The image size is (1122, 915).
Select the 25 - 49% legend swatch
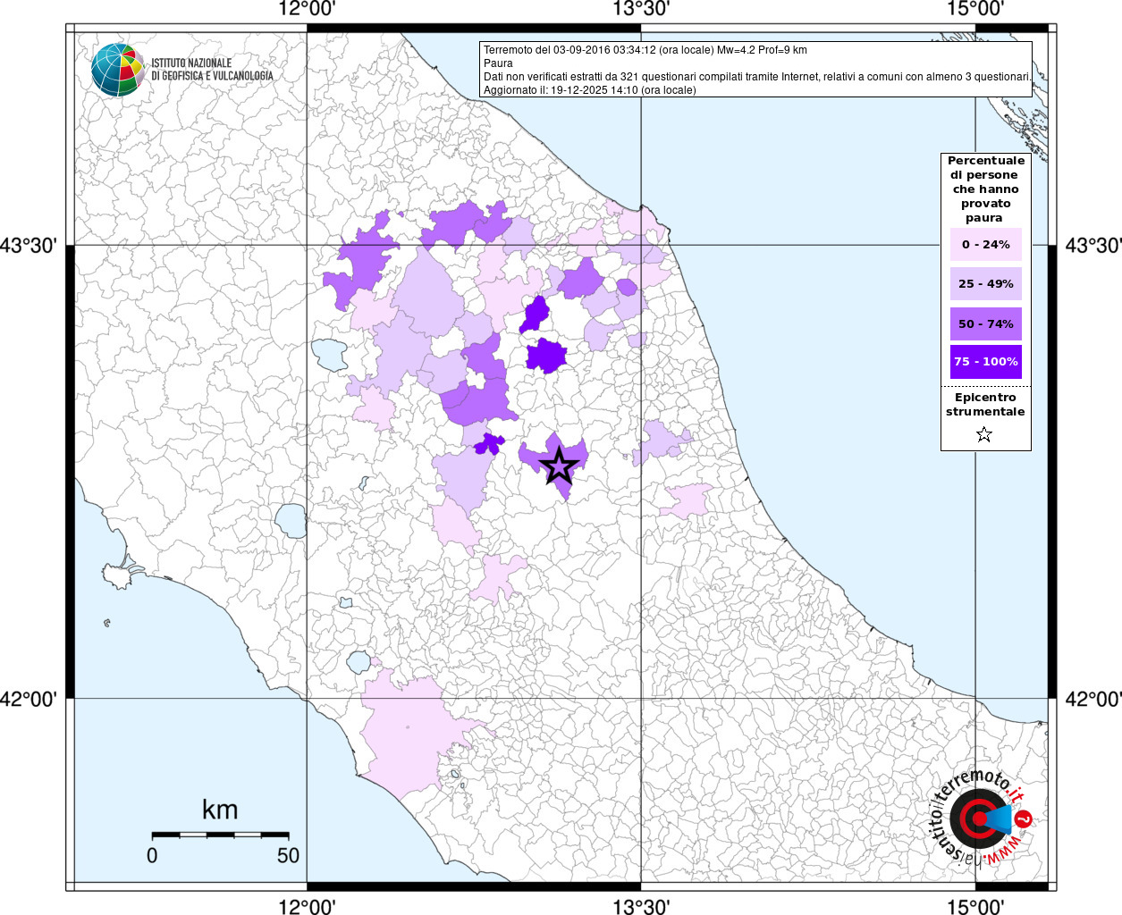tap(985, 284)
